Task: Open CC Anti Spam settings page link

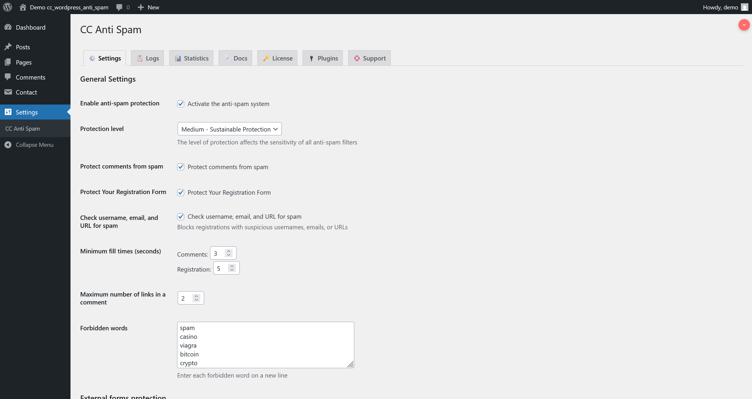Action: (x=22, y=128)
